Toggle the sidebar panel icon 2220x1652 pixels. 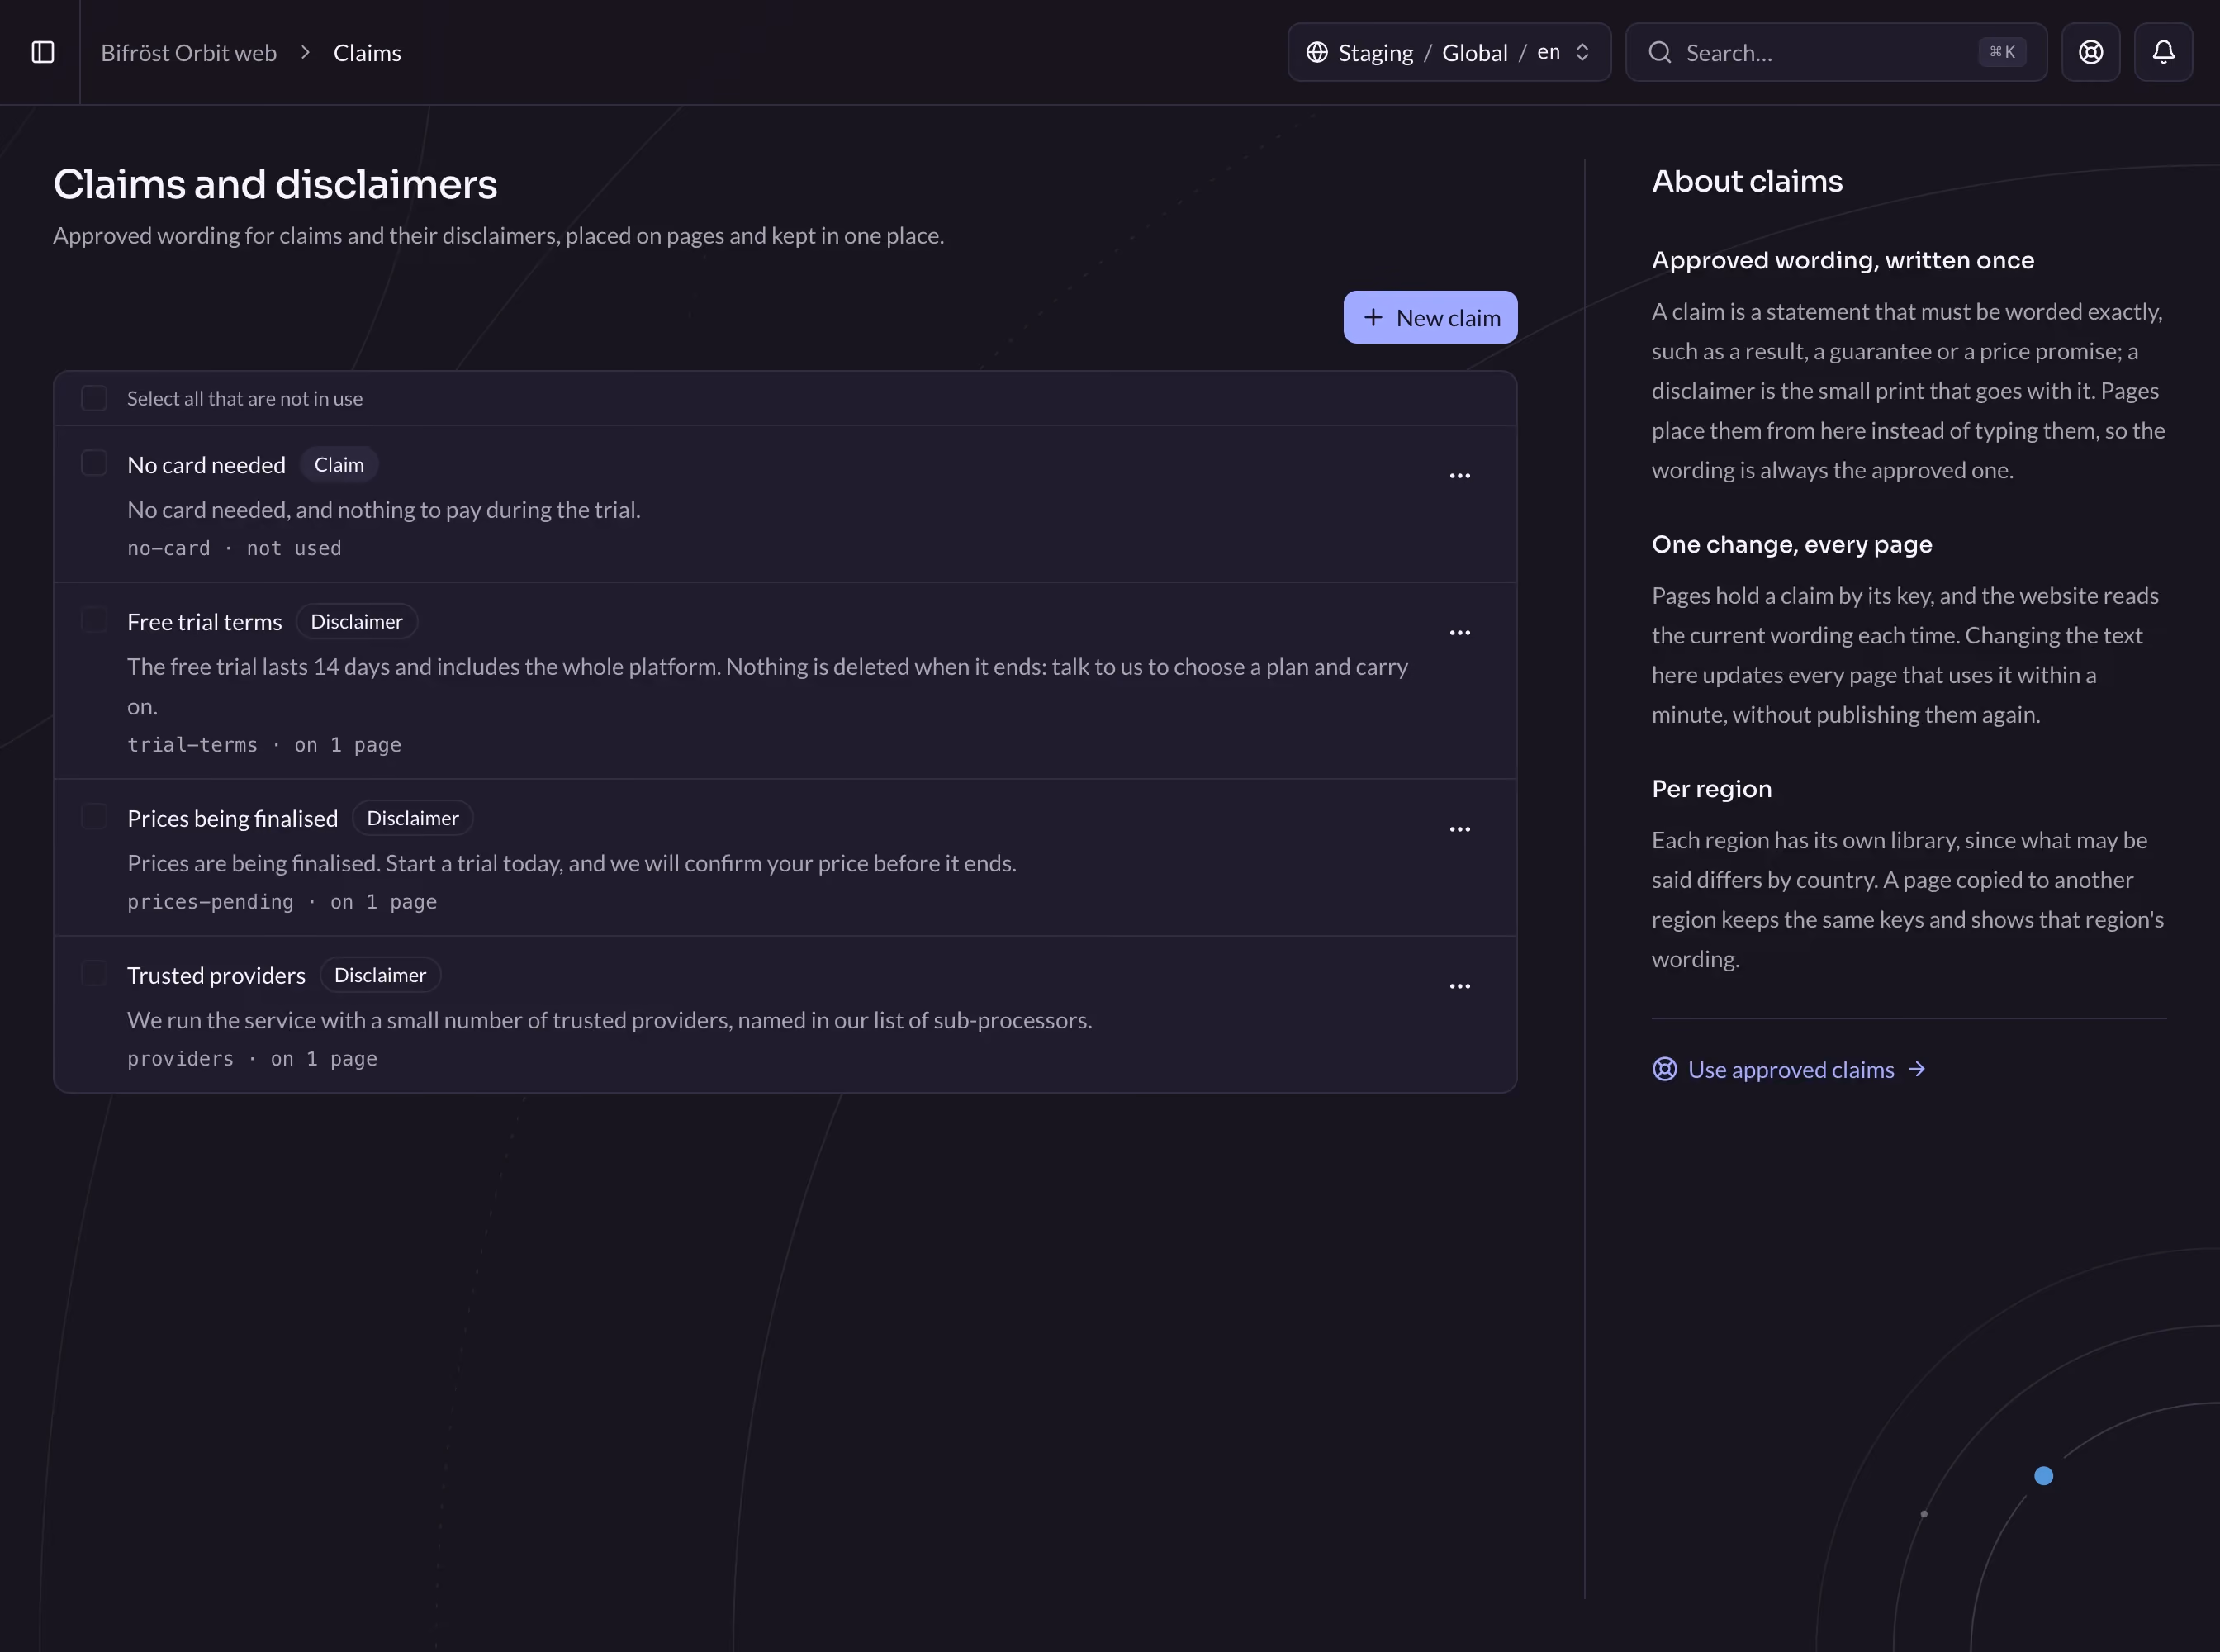[x=42, y=52]
